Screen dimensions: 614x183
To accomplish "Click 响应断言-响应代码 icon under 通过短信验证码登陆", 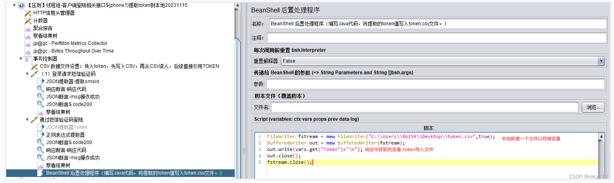I will (41, 150).
